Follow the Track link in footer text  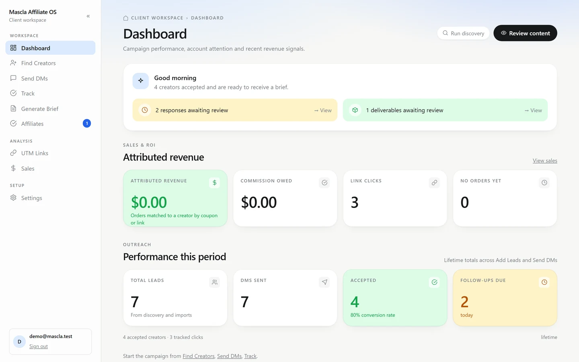(x=250, y=356)
